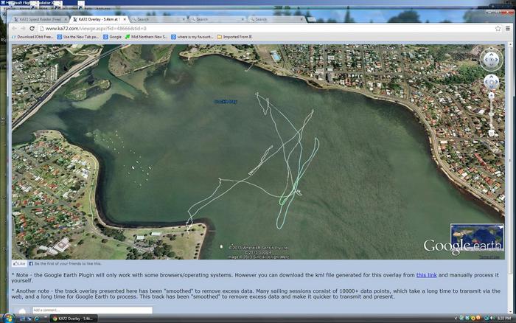
Task: Open the 'Use the New Tab page' bookmark
Action: tap(81, 36)
